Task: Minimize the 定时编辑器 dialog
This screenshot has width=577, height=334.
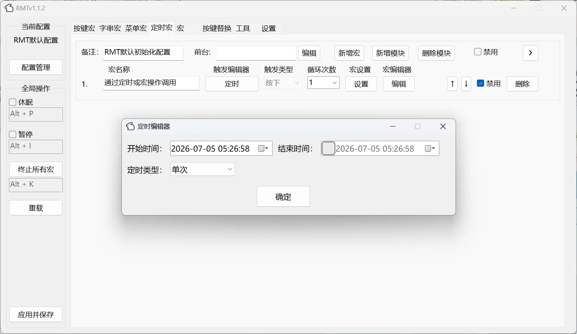Action: 393,127
